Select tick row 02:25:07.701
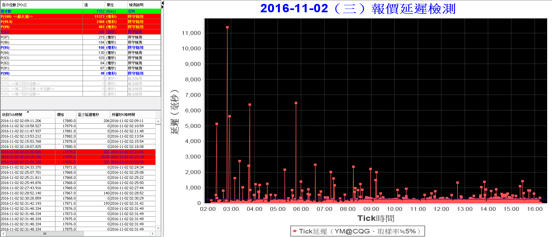 pyautogui.click(x=78, y=172)
